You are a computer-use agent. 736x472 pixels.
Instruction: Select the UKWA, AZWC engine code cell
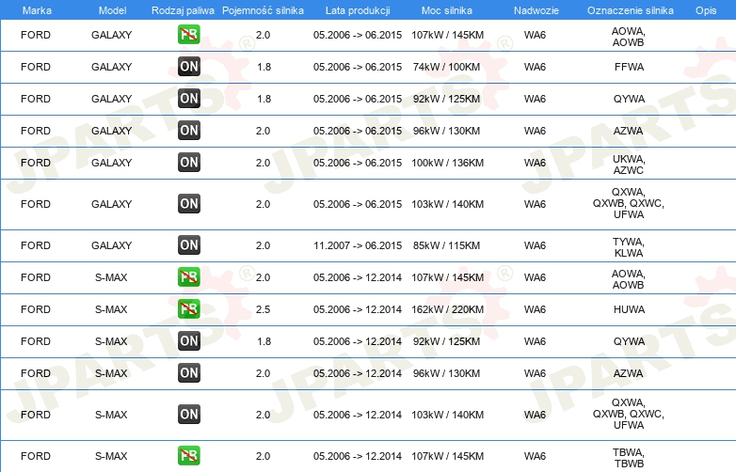[629, 165]
